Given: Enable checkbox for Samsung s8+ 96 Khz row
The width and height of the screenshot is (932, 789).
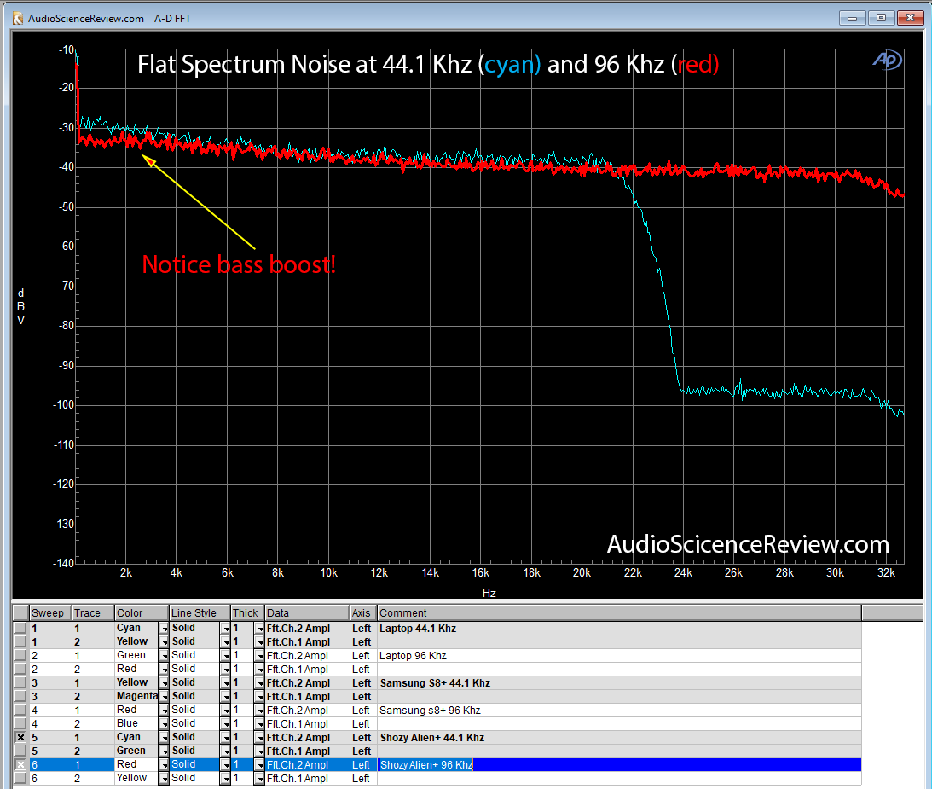Looking at the screenshot, I should coord(20,710).
